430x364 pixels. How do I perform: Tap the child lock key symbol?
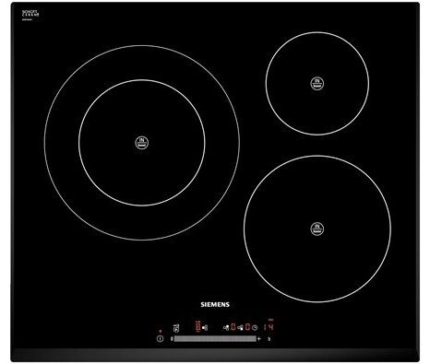coord(176,328)
